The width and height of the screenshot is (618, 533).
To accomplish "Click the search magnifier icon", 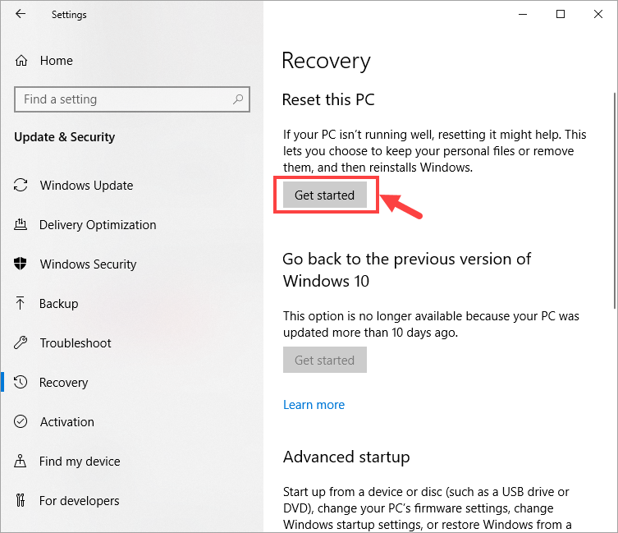I will [238, 99].
